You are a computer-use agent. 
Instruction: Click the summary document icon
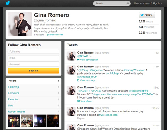click(78, 80)
